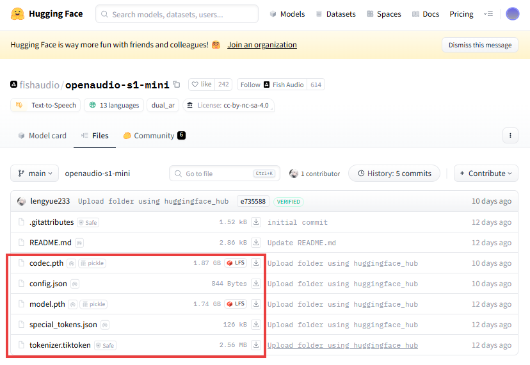Download config.json with its download icon
Image resolution: width=530 pixels, height=365 pixels.
click(x=256, y=284)
